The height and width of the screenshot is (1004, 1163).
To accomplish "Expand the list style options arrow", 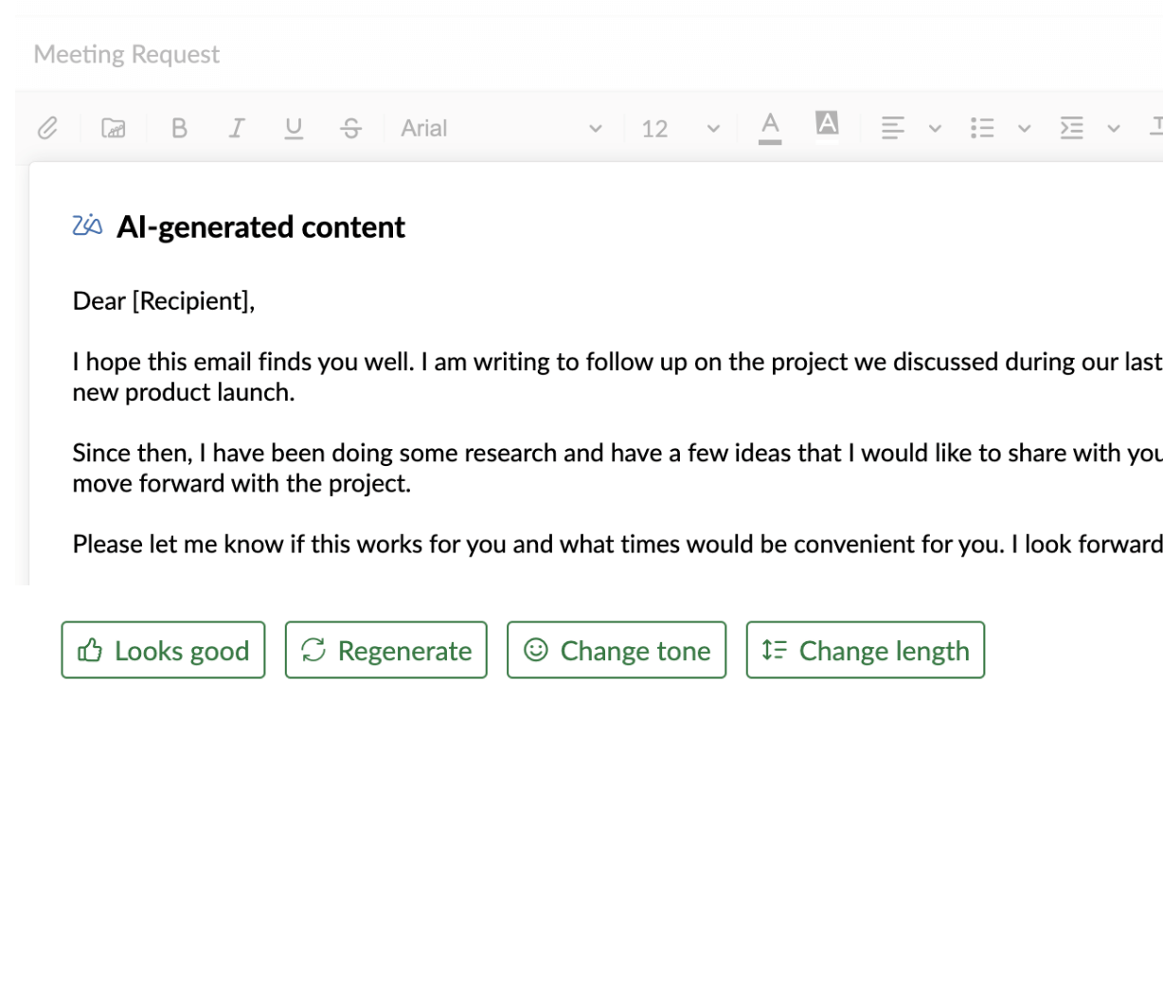I will 1024,128.
